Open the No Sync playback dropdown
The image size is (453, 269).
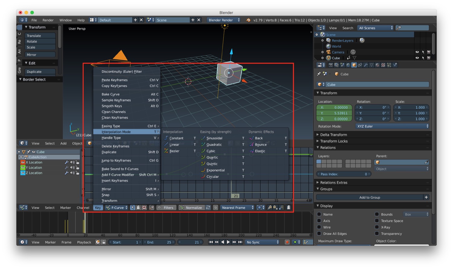[x=262, y=242]
